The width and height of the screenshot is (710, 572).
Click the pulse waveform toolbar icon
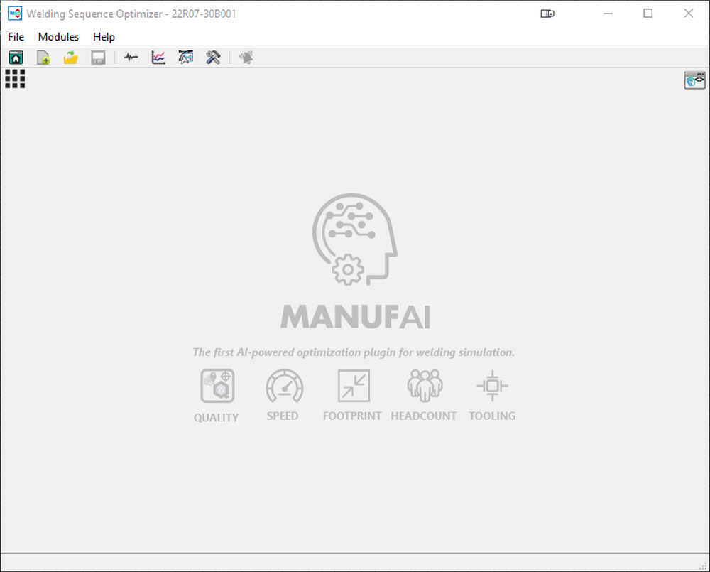131,58
